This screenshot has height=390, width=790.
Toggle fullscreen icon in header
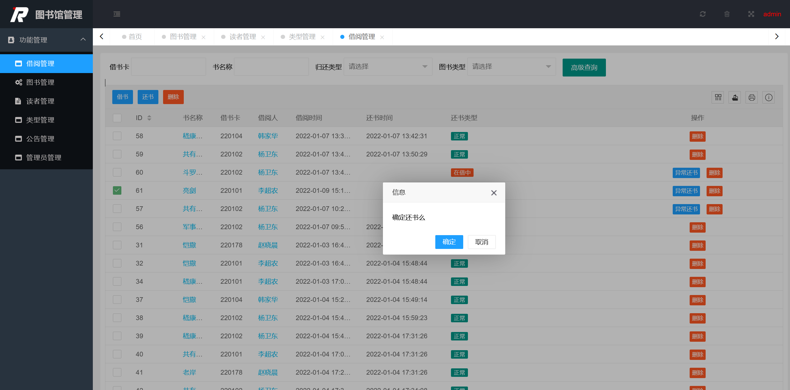751,14
